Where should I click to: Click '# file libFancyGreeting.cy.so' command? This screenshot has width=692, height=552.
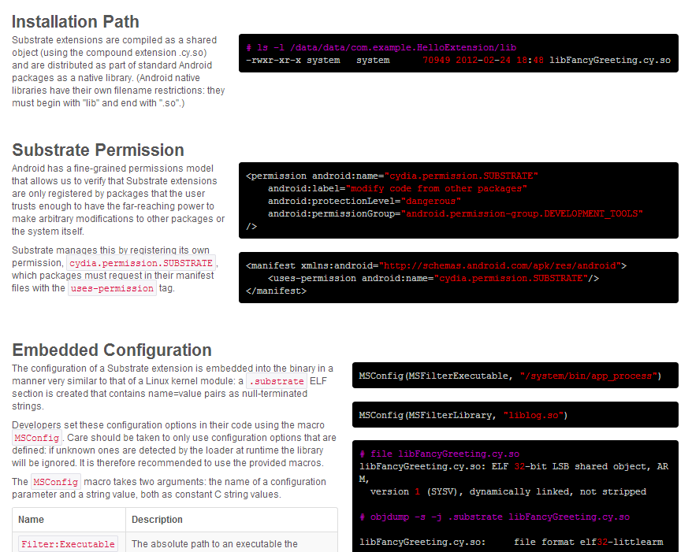[440, 454]
